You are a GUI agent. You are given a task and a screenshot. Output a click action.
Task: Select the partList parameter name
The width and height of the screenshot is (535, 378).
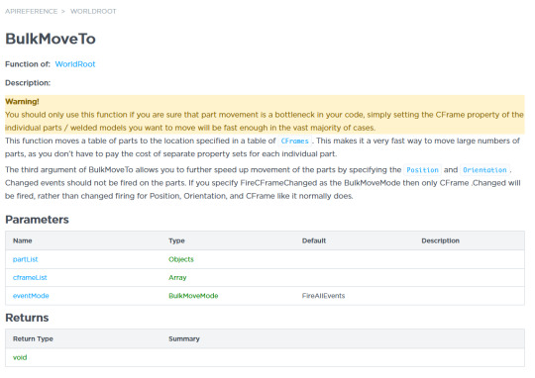pos(25,259)
